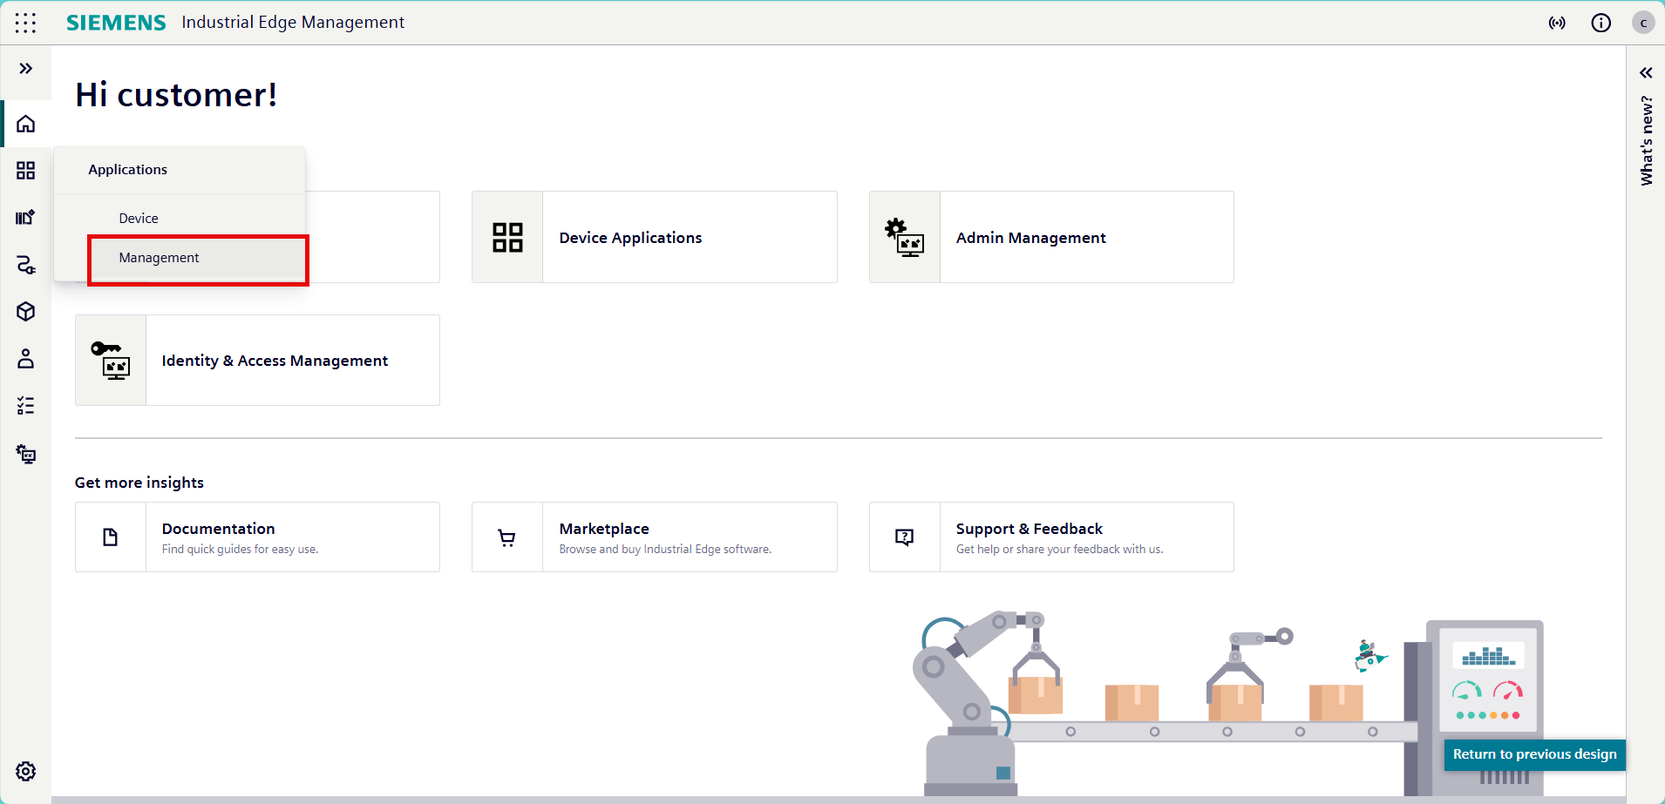Open the customer profile avatar
The height and width of the screenshot is (804, 1665).
coord(1642,23)
